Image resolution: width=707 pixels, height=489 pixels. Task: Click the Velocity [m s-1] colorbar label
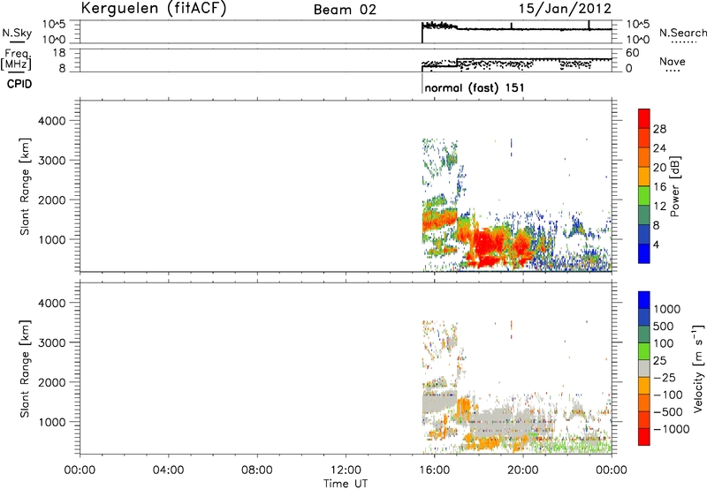(x=698, y=368)
